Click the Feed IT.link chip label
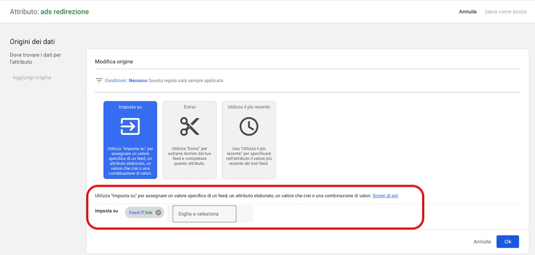This screenshot has width=535, height=255. (140, 213)
